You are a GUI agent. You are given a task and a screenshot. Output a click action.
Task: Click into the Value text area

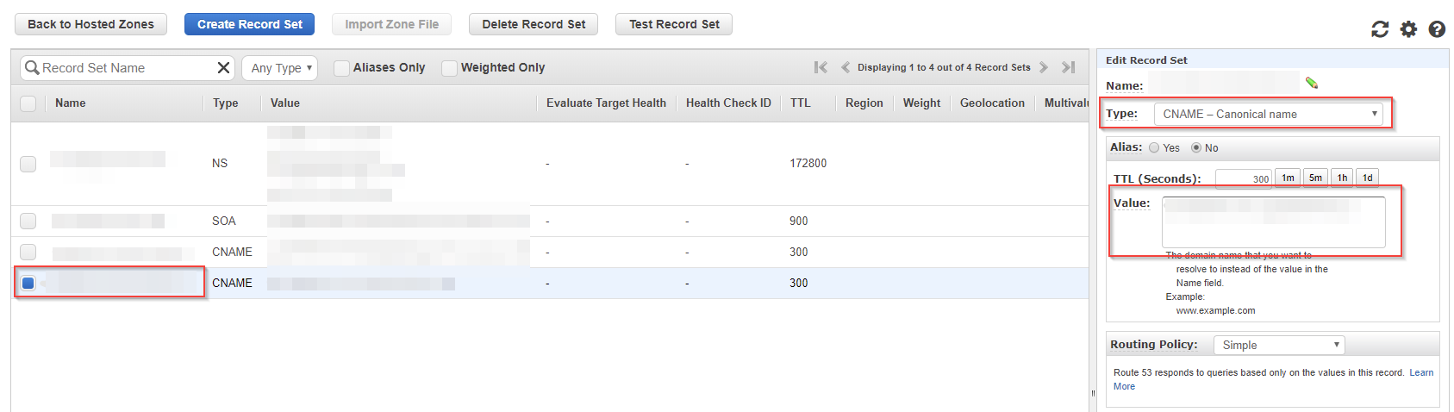point(1273,223)
